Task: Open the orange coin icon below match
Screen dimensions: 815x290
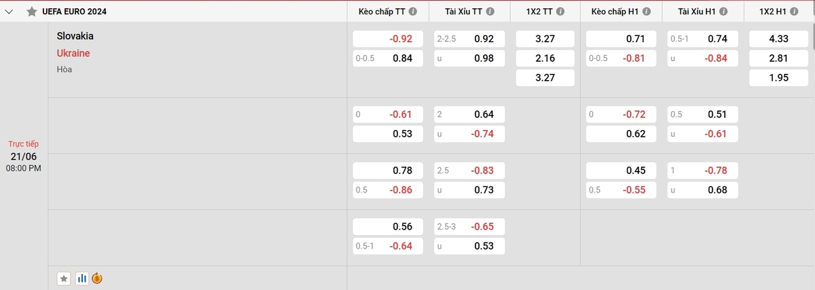Action: pos(97,278)
